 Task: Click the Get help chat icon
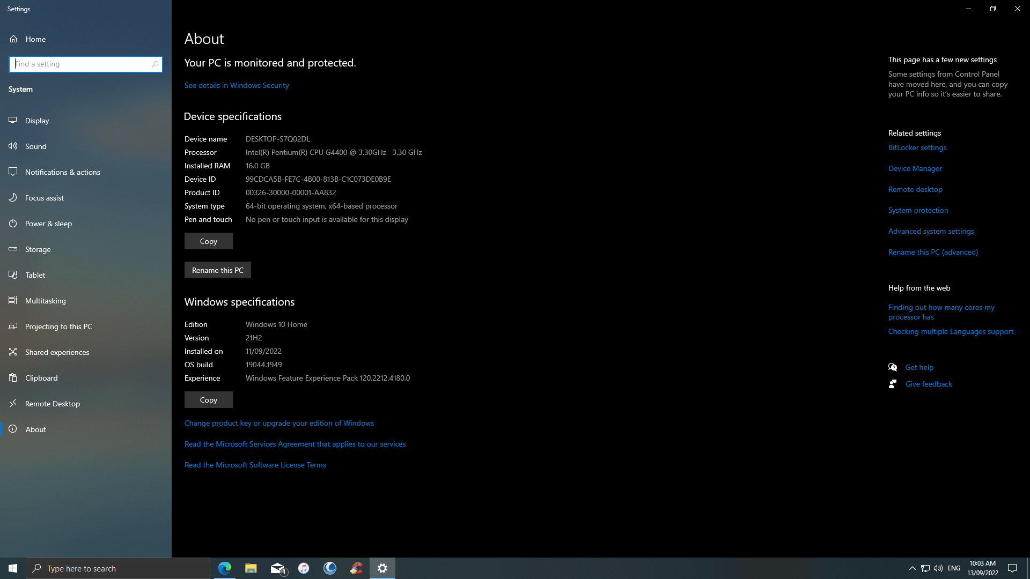[893, 367]
